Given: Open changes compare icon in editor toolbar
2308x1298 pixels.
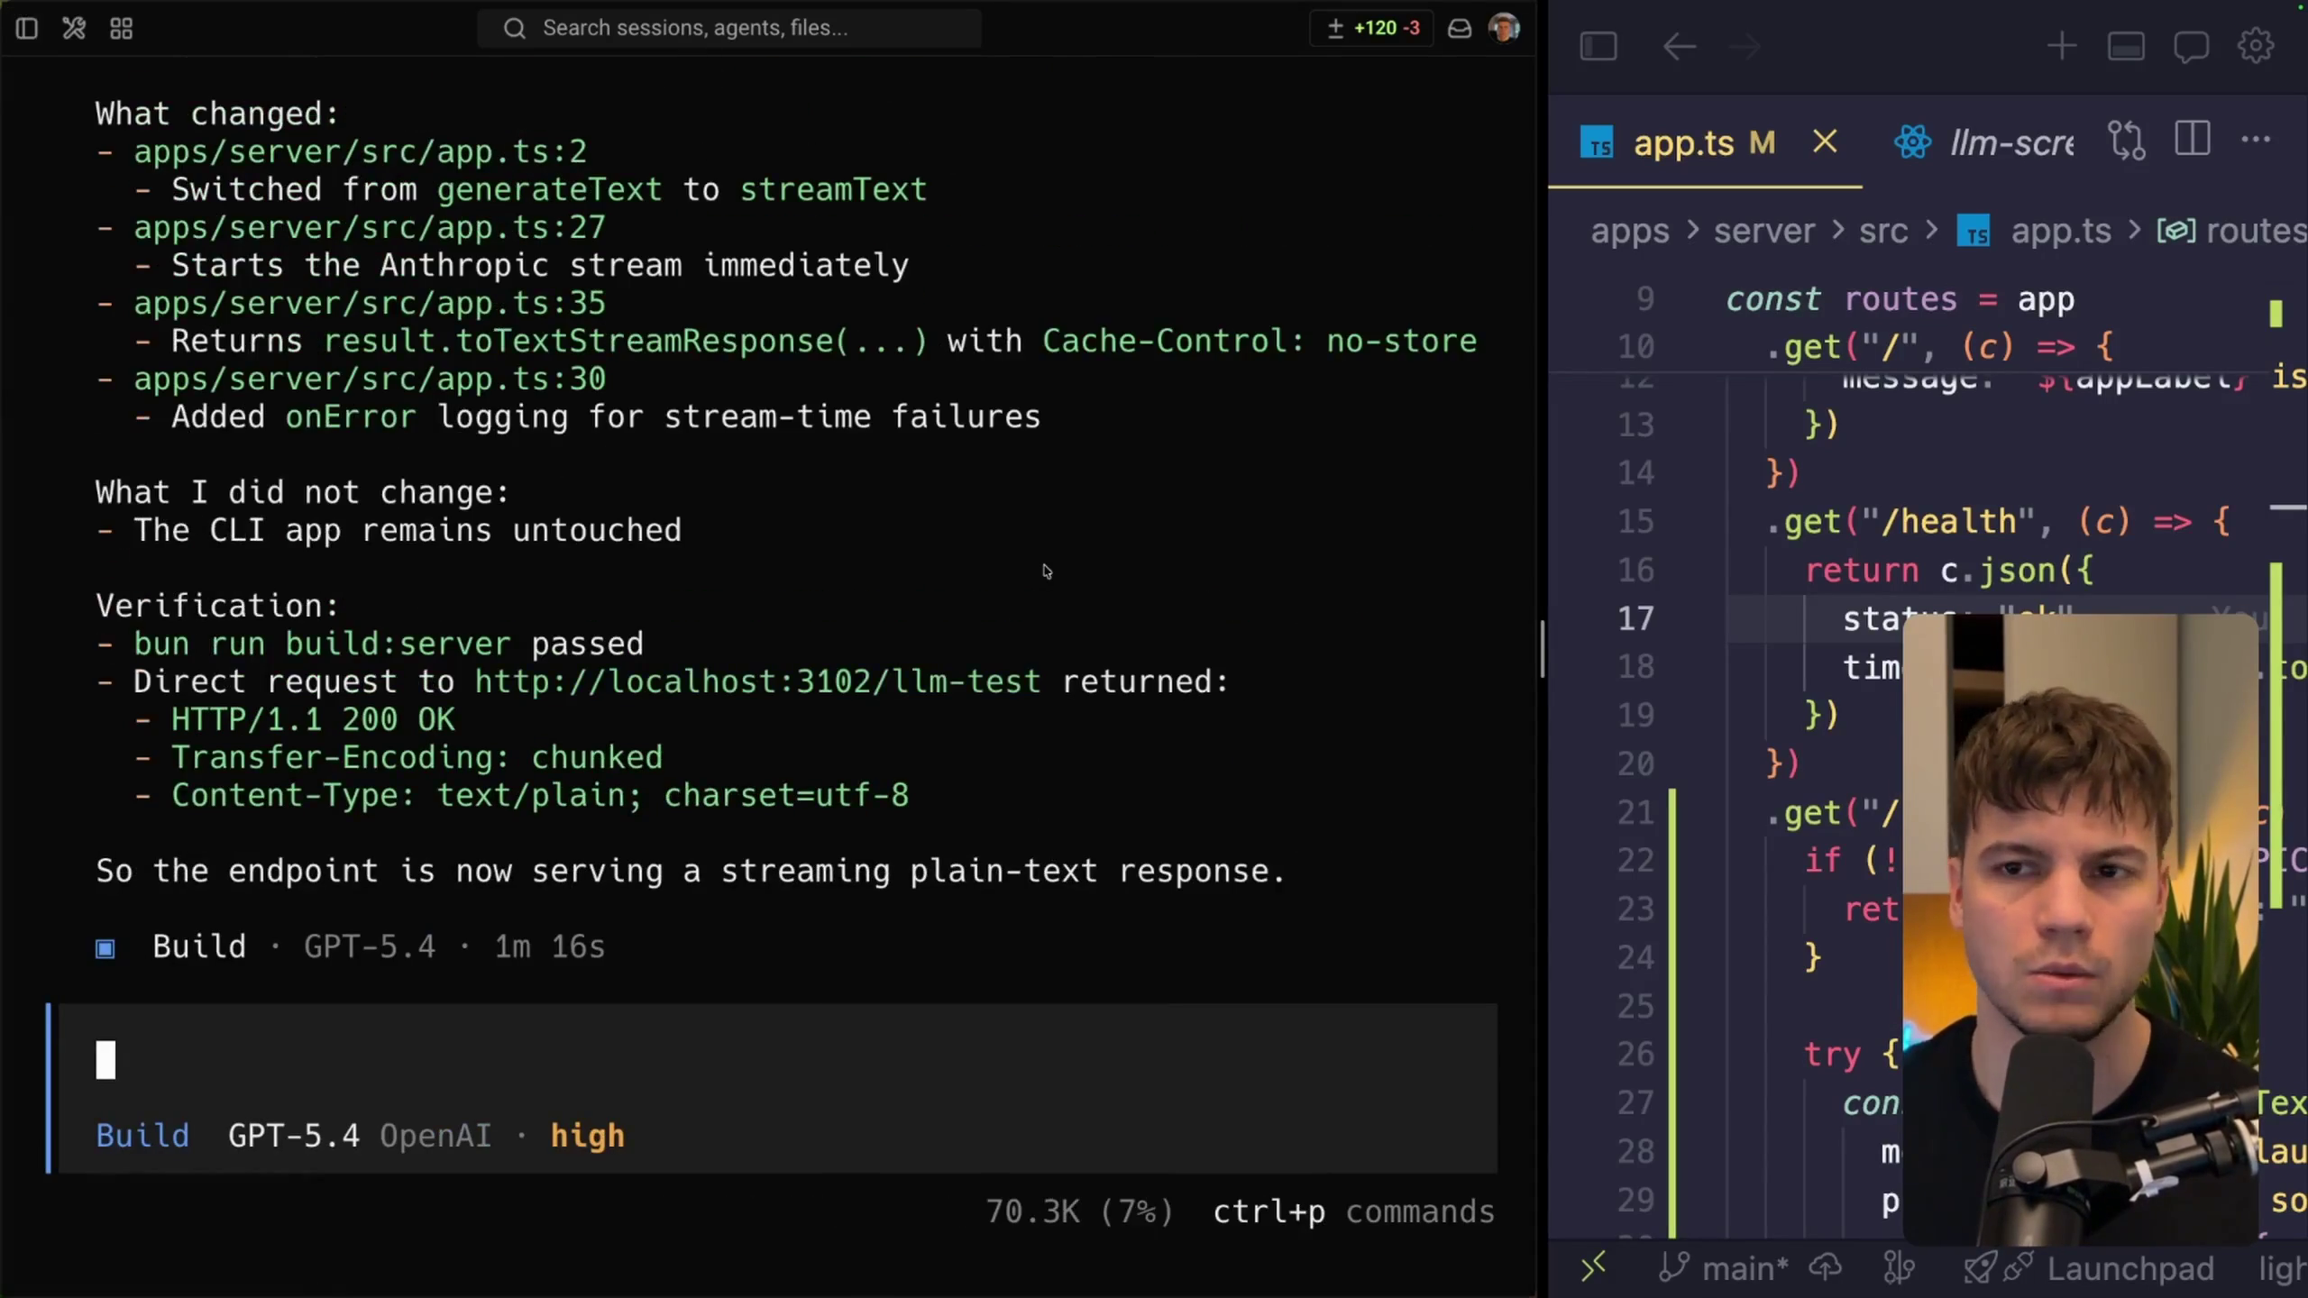Looking at the screenshot, I should pyautogui.click(x=2127, y=141).
